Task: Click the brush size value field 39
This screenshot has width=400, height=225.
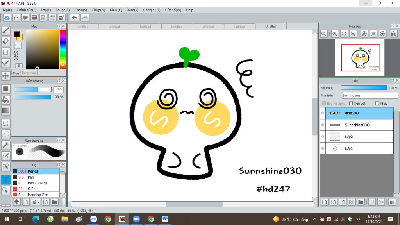Action: click(59, 90)
